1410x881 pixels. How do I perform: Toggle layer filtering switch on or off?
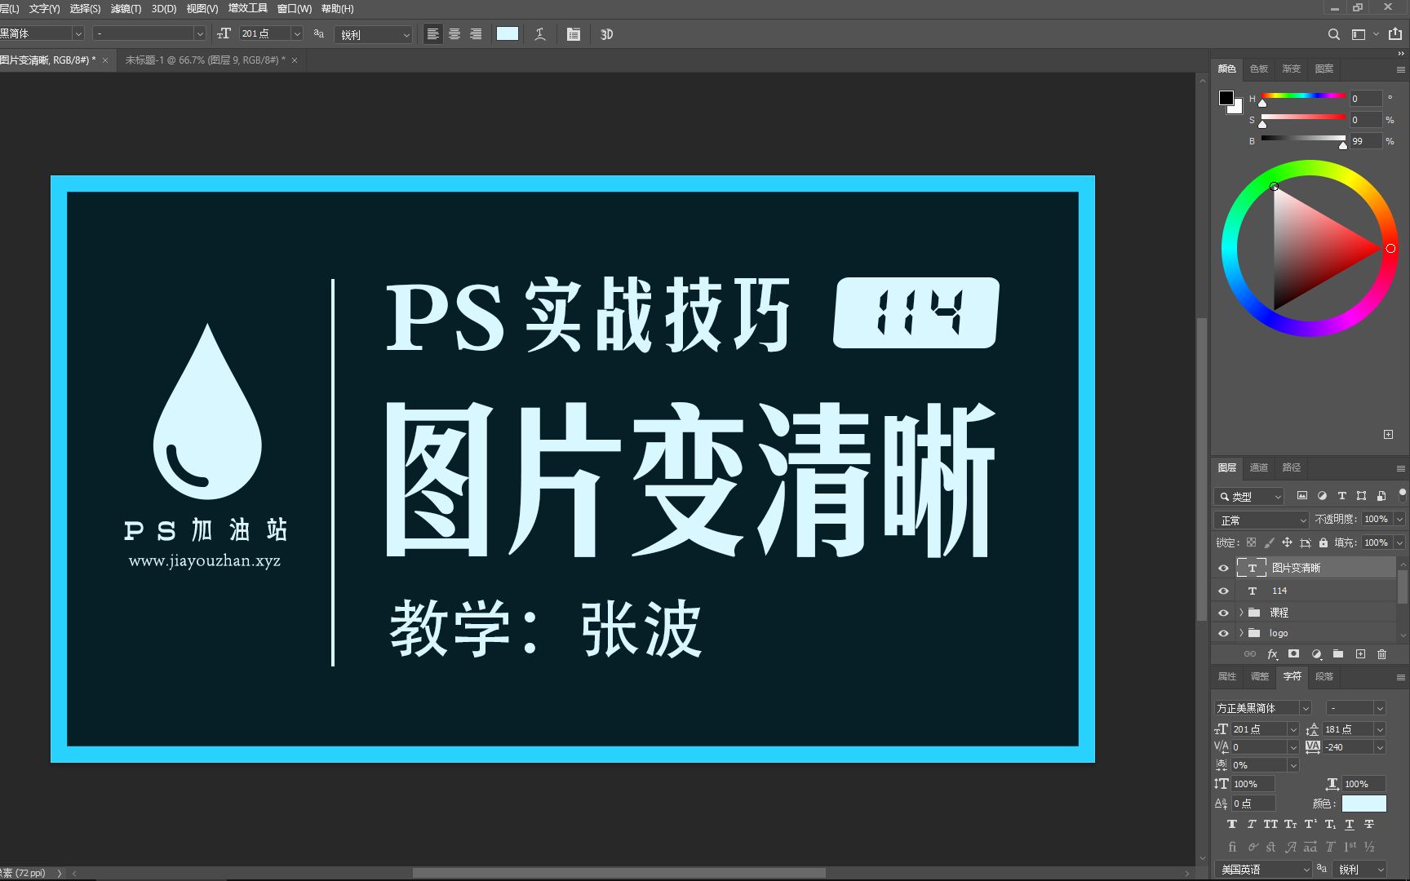(x=1402, y=494)
